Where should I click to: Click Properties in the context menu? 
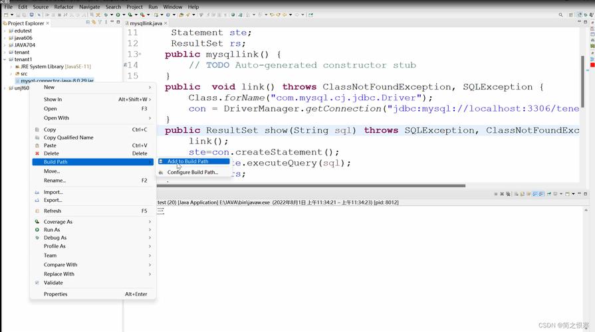point(56,294)
